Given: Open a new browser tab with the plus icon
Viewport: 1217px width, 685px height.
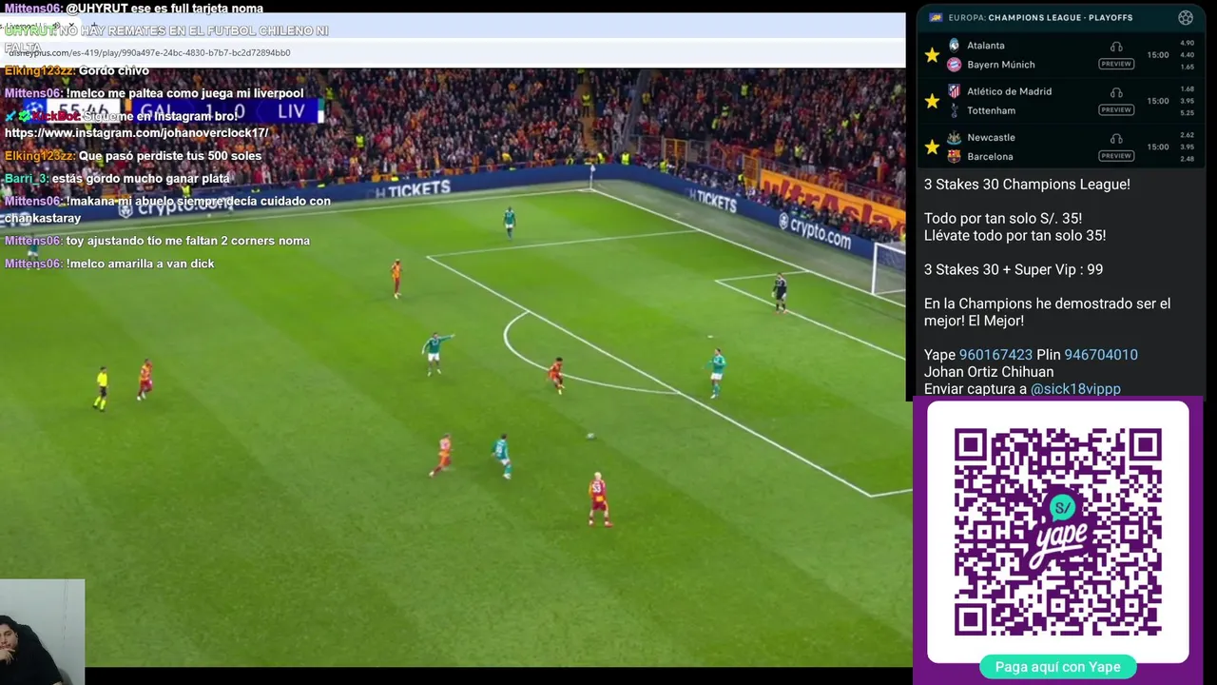Looking at the screenshot, I should coord(92,26).
